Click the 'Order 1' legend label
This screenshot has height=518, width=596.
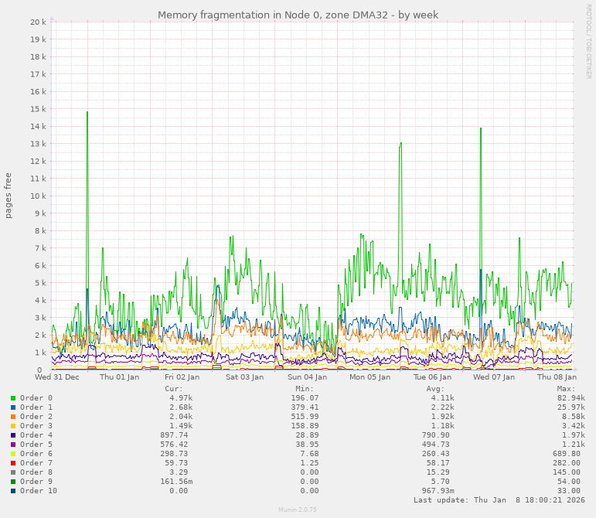(x=36, y=407)
